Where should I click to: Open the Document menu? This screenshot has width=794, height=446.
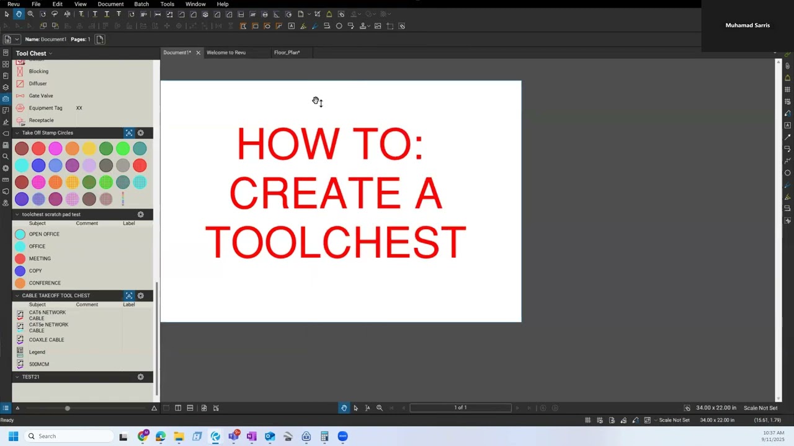click(110, 4)
